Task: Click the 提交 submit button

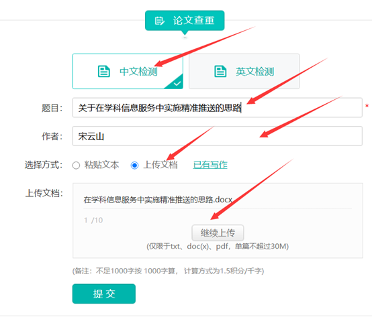Action: point(104,294)
